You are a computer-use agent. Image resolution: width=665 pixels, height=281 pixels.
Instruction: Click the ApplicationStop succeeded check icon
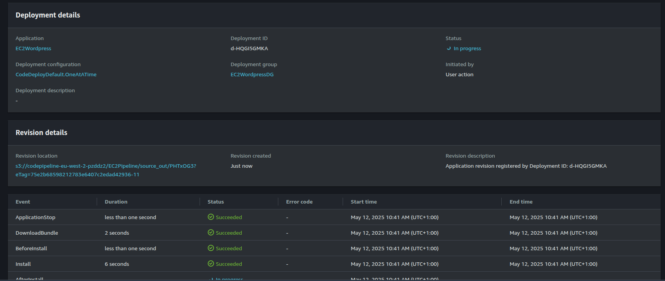tap(211, 217)
